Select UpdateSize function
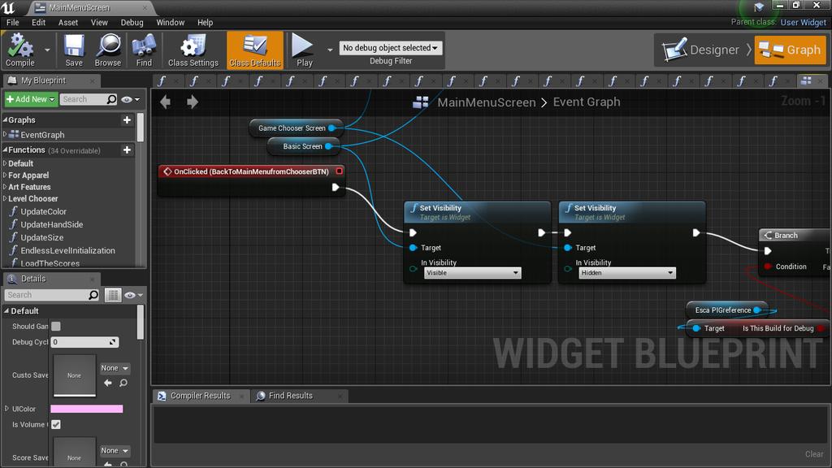This screenshot has height=468, width=832. [x=41, y=238]
